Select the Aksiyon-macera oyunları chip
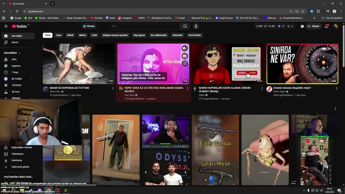The width and height of the screenshot is (345, 194). [x=115, y=35]
